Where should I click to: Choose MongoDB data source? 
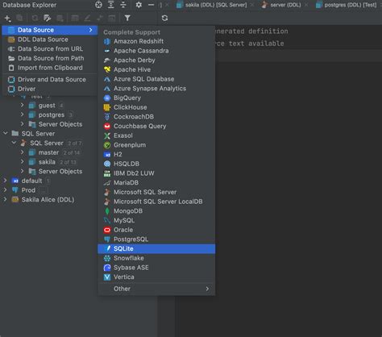tap(156, 211)
